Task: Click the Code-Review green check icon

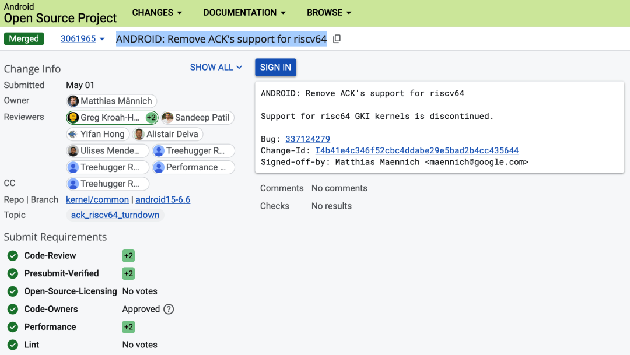Action: tap(13, 256)
